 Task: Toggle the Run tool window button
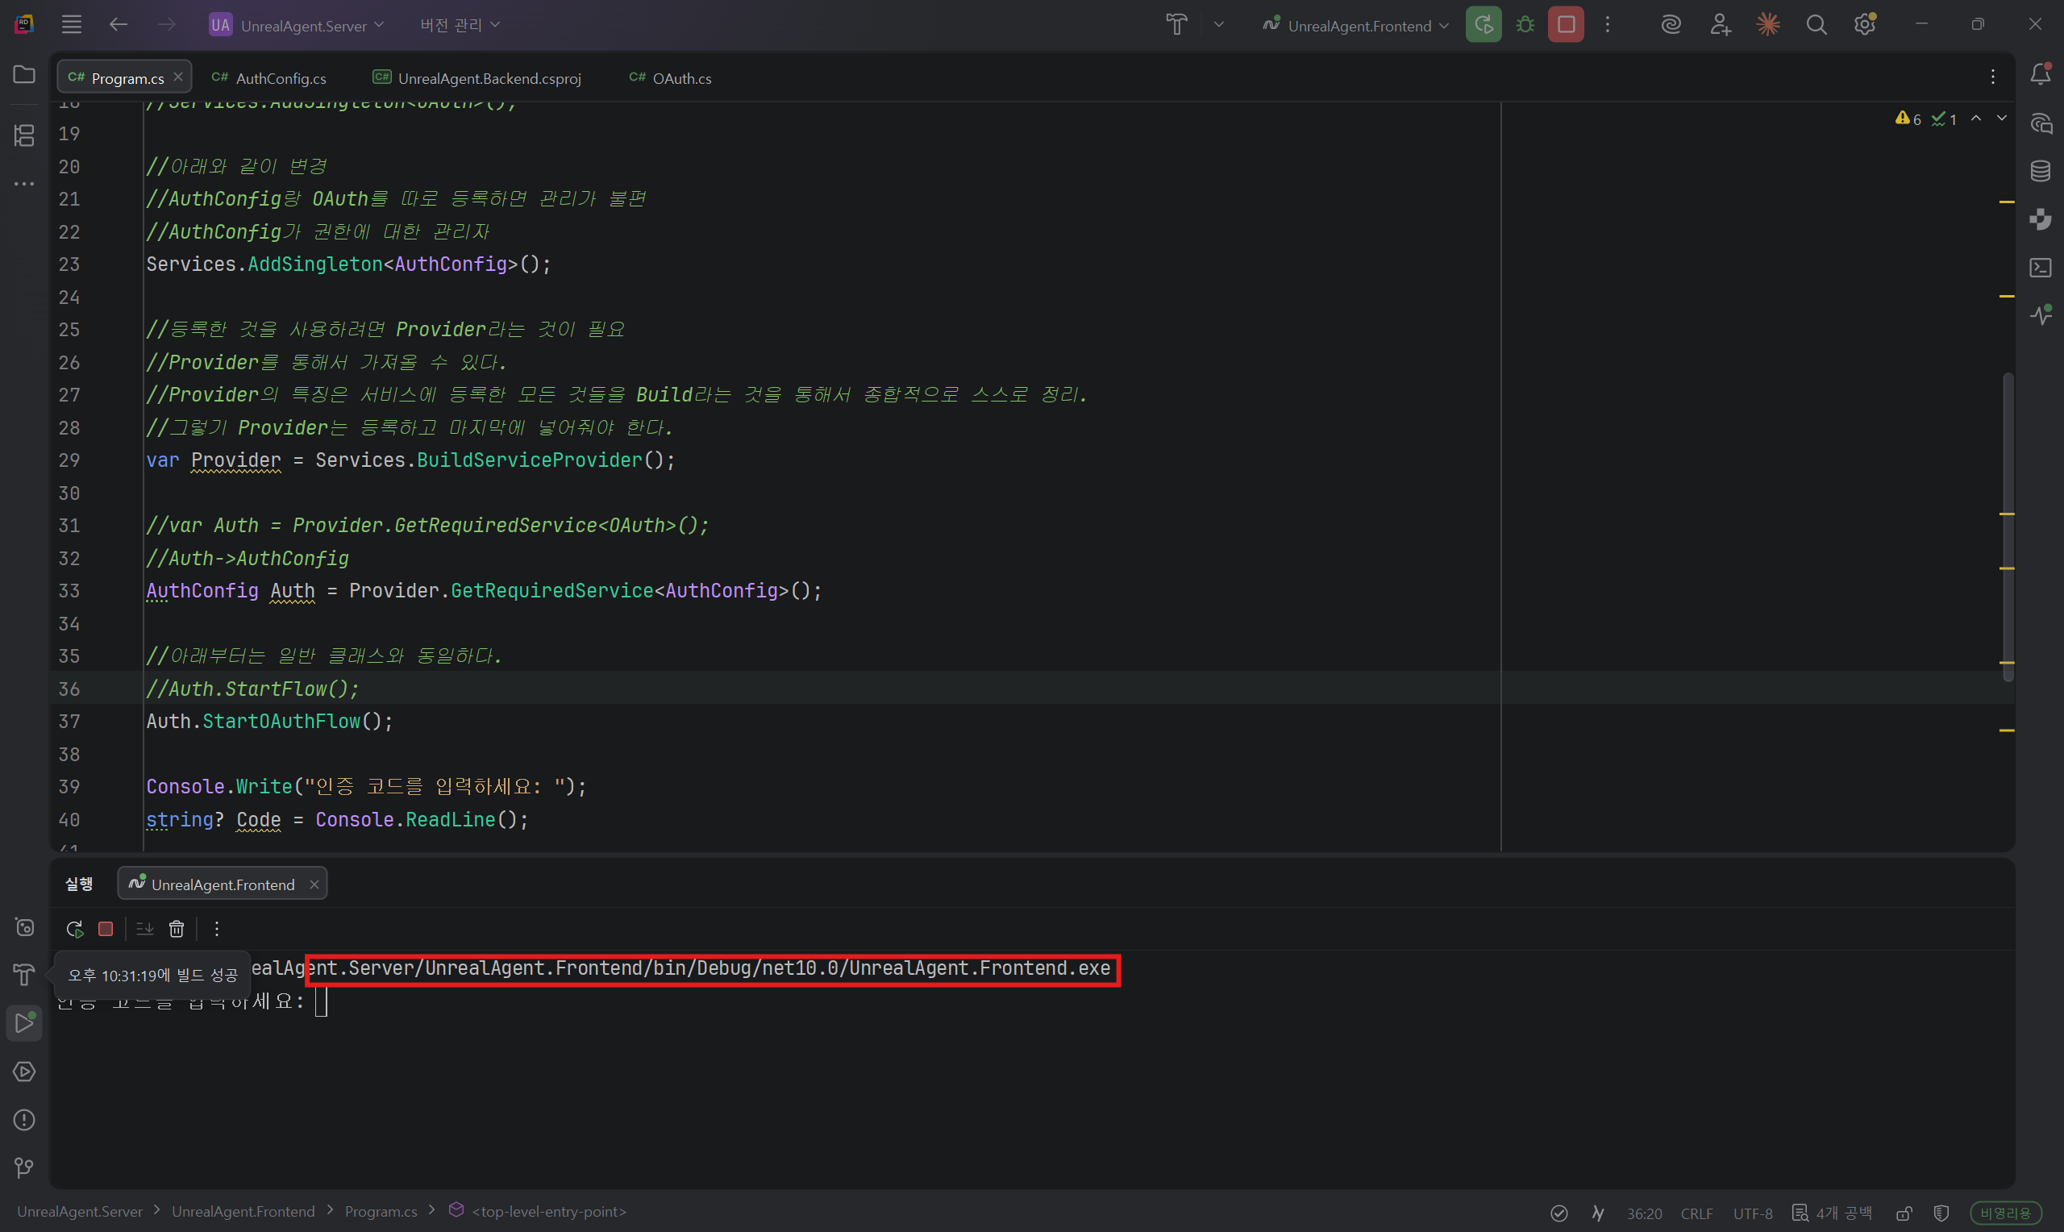[x=24, y=1023]
